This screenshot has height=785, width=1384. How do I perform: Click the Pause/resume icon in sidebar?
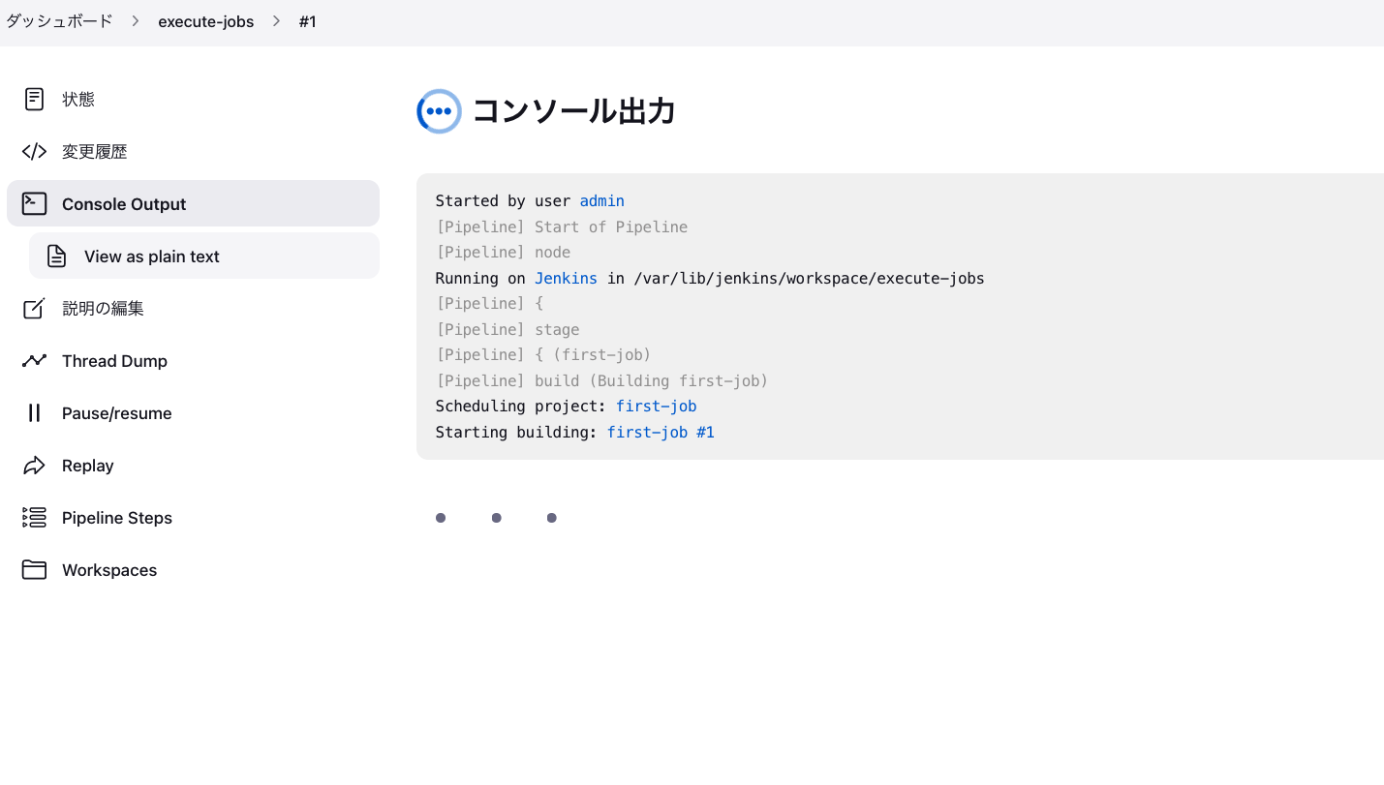point(34,412)
